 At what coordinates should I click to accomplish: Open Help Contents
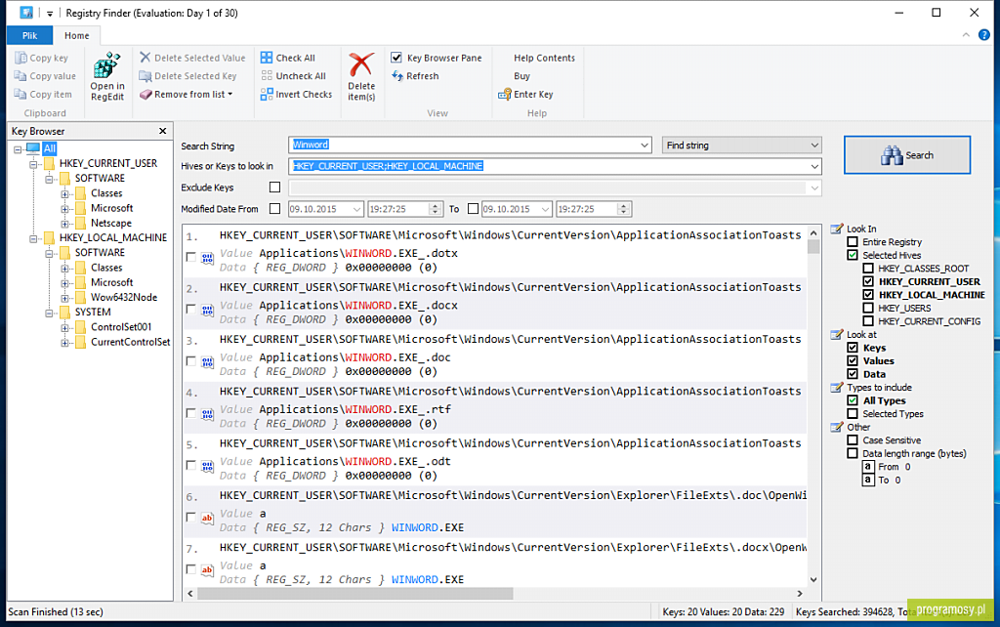(x=544, y=58)
